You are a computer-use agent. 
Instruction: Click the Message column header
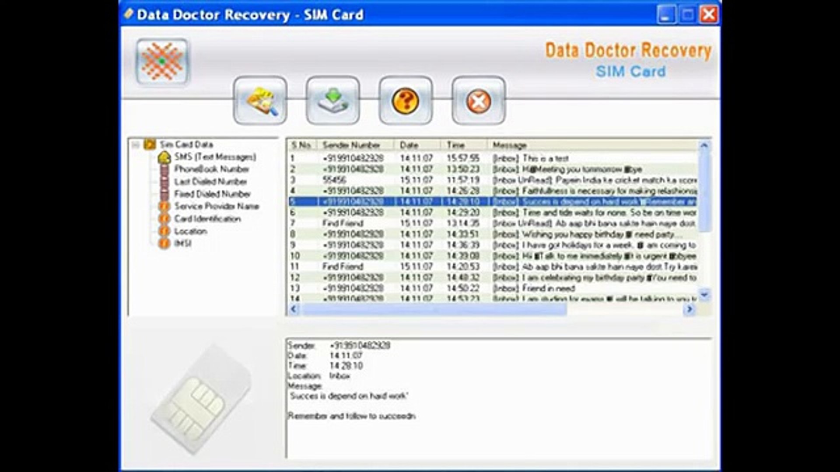tap(509, 145)
